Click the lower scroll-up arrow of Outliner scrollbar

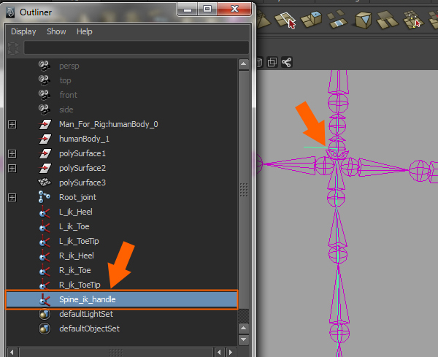[244, 328]
